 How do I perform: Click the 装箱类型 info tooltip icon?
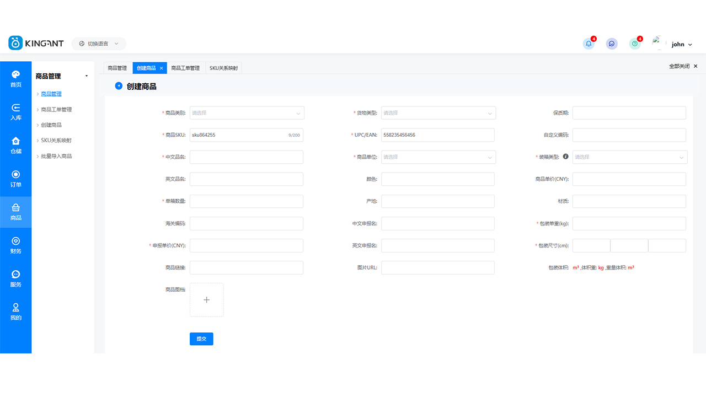[x=565, y=157]
